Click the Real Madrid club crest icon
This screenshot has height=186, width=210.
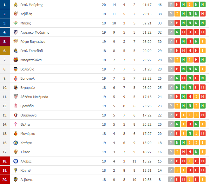(x=16, y=5)
